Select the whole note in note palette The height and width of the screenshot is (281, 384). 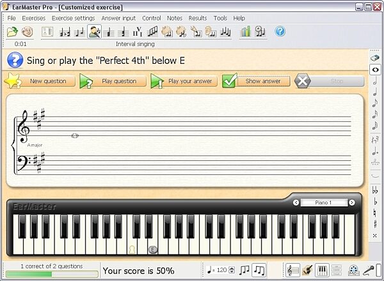coord(375,70)
